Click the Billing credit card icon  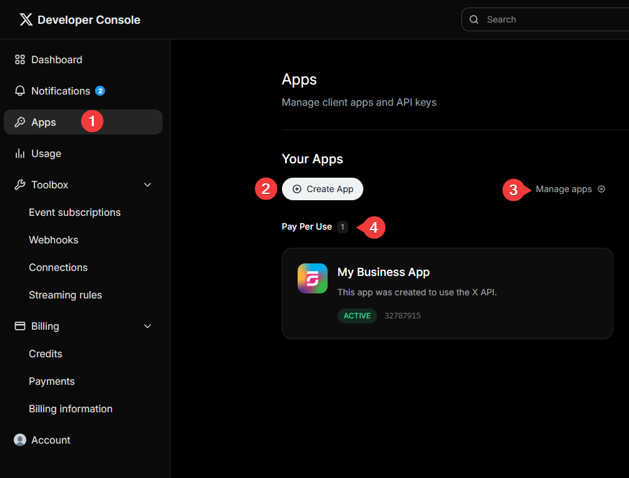pyautogui.click(x=20, y=326)
